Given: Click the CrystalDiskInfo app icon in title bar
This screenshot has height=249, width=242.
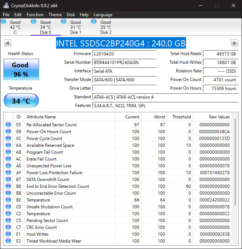Looking at the screenshot, I should pyautogui.click(x=6, y=5).
